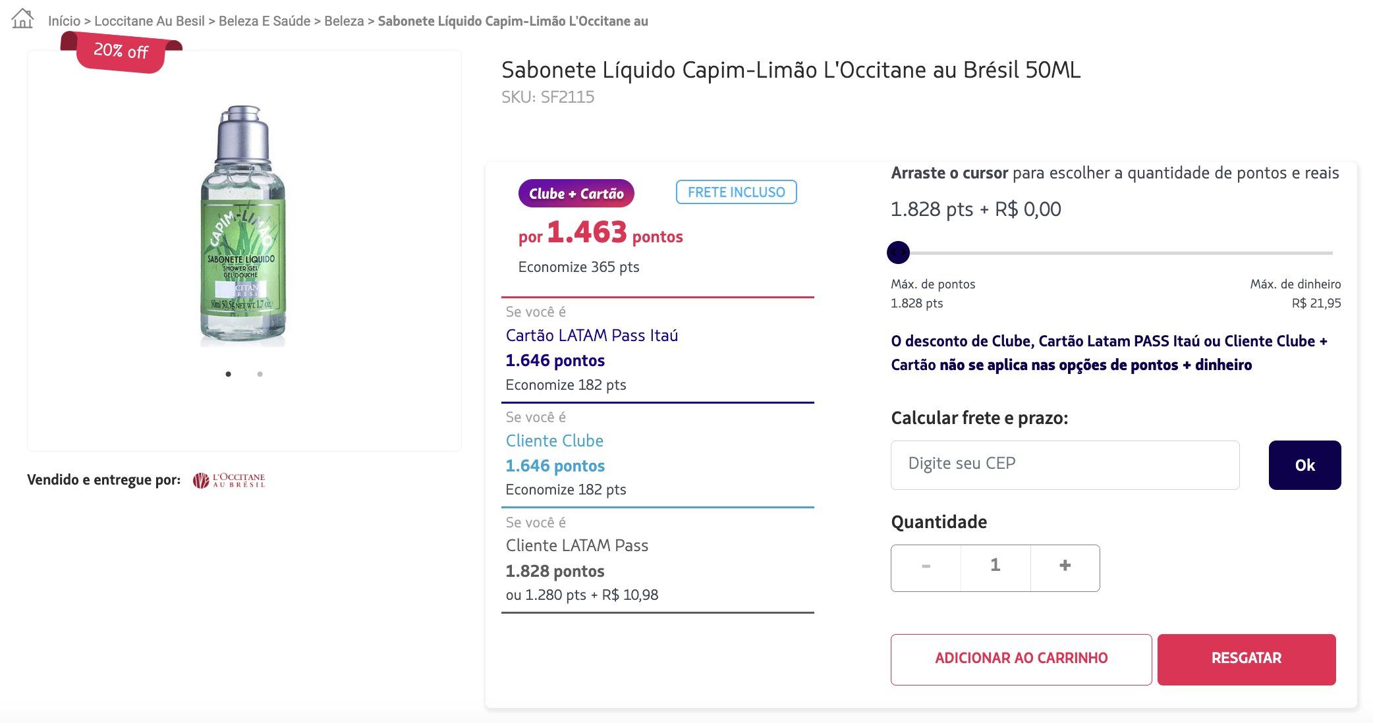Select the Clube + Cartão badge
This screenshot has height=723, width=1373.
576,194
